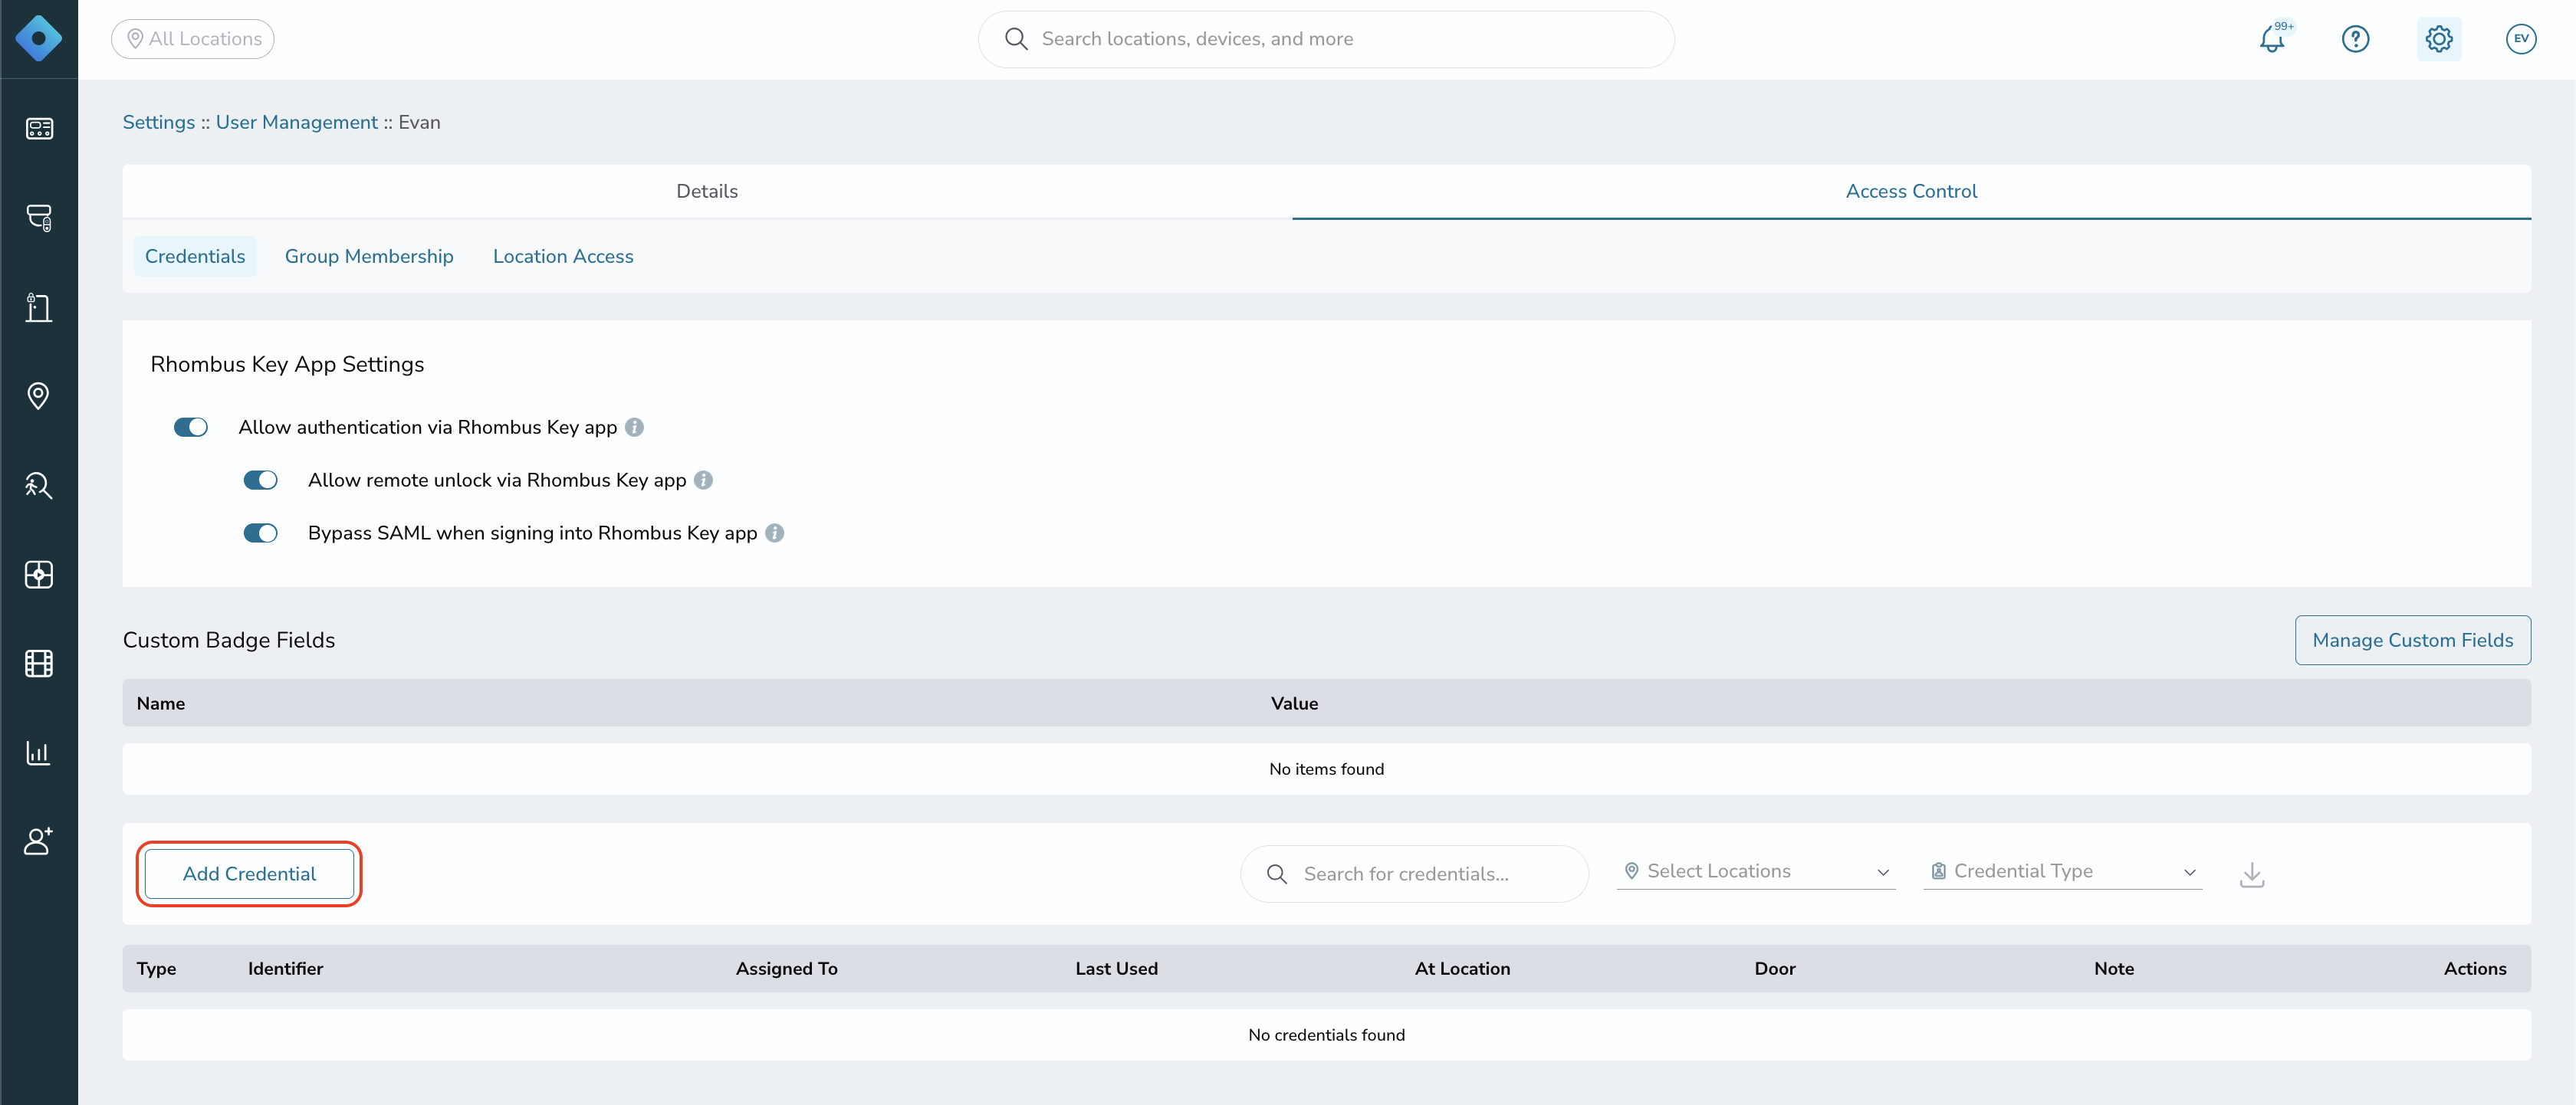Screen dimensions: 2576x1105
Task: Select the Credentials sub-tab
Action: [195, 257]
